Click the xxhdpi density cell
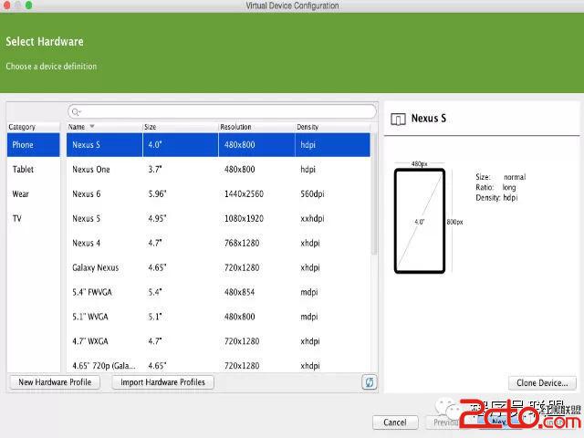 point(312,219)
